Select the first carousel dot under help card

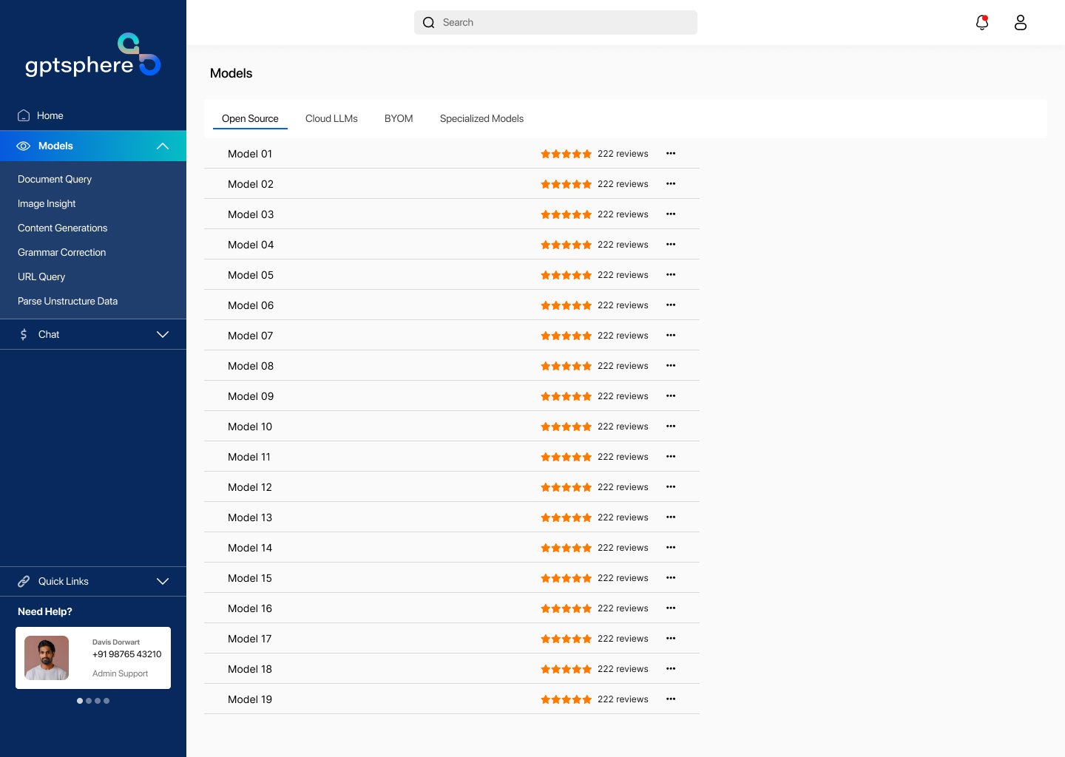80,701
